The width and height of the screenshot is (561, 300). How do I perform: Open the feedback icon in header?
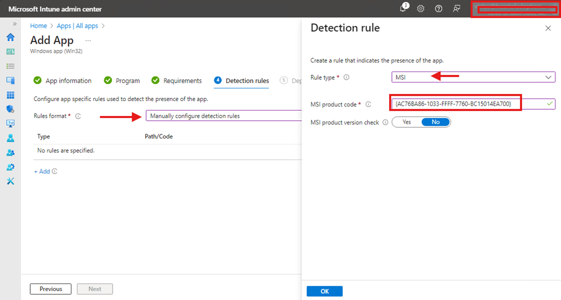457,9
